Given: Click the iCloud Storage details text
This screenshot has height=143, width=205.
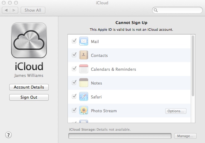Looking at the screenshot, I should point(100,129).
